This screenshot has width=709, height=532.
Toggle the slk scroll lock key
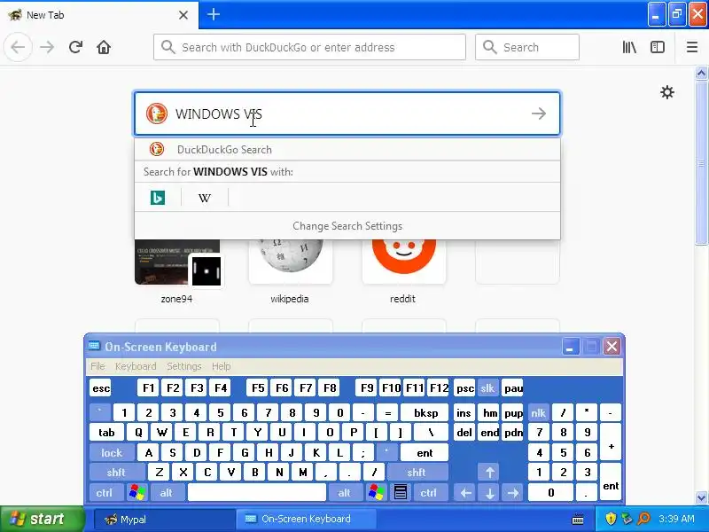click(487, 388)
